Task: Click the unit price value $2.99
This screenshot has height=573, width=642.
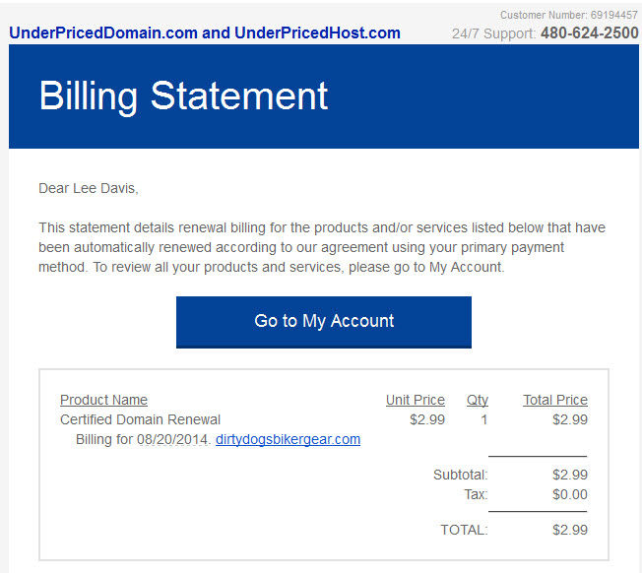Action: [x=427, y=419]
